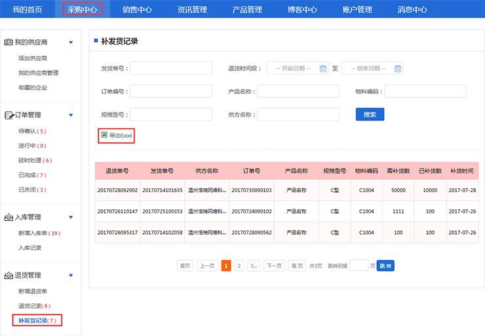Open 添加供应商 in sidebar

(x=33, y=58)
